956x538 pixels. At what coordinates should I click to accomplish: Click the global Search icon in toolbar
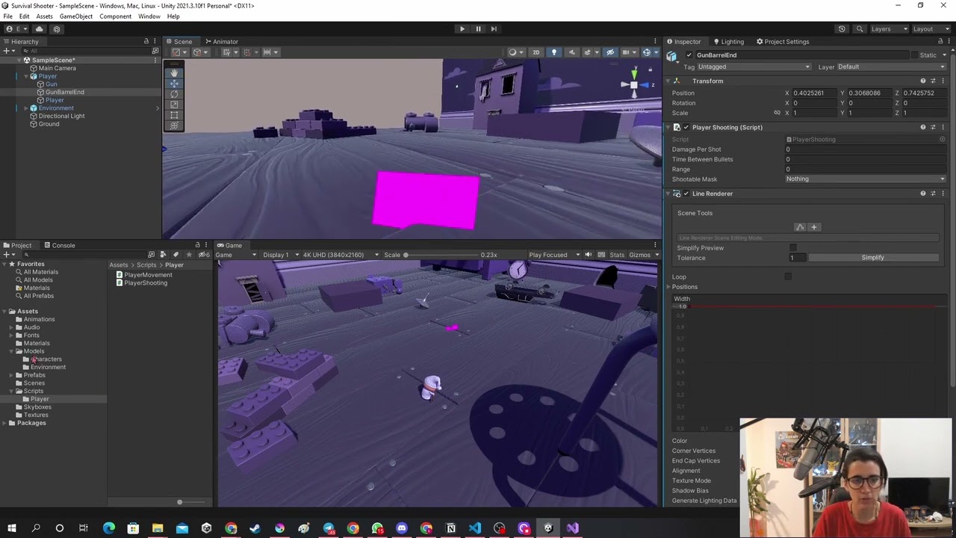point(860,29)
